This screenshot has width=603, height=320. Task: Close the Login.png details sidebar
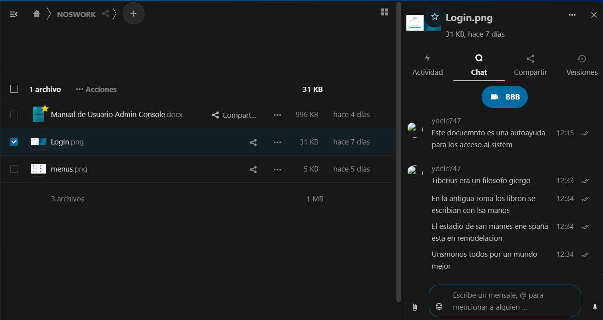594,15
